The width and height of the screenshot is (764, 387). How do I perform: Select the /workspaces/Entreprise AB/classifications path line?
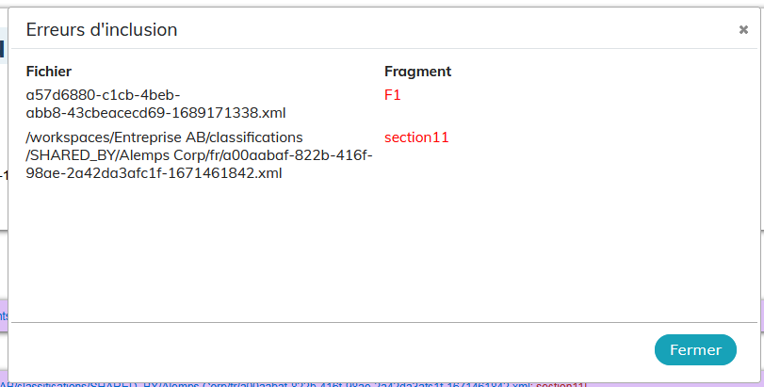coord(164,137)
